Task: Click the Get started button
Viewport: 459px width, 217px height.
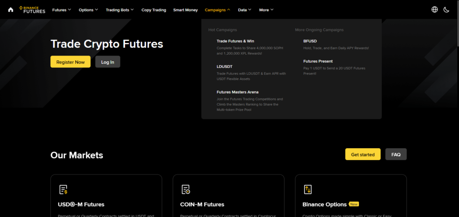Action: click(x=363, y=154)
